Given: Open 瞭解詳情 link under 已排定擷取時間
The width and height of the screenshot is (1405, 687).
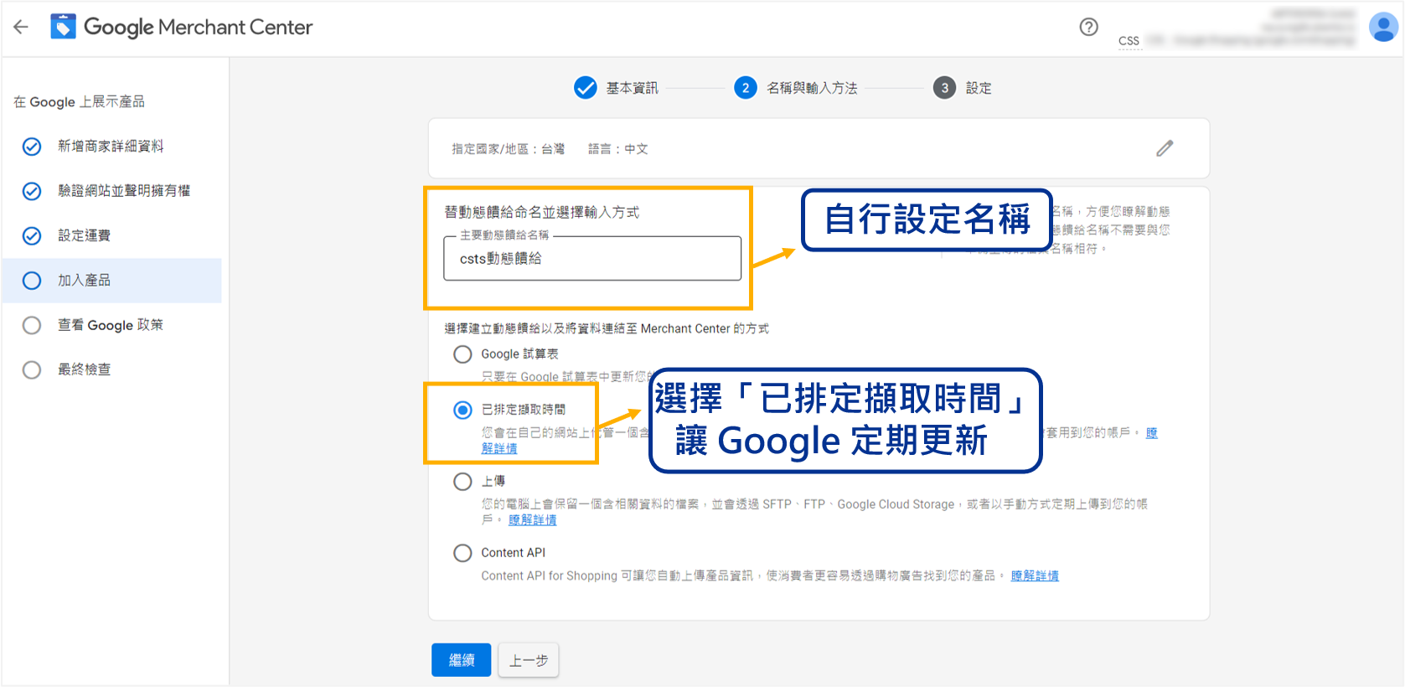Looking at the screenshot, I should tap(499, 448).
